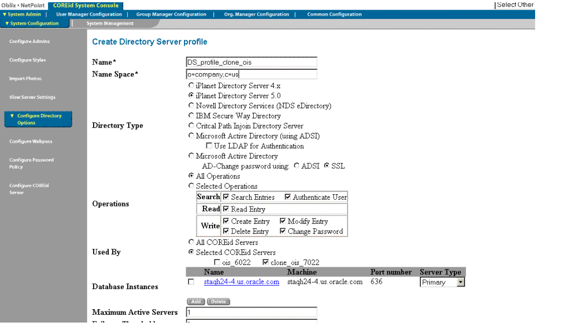Select All Operations radio
Viewport: 563px width, 327px height.
click(191, 176)
